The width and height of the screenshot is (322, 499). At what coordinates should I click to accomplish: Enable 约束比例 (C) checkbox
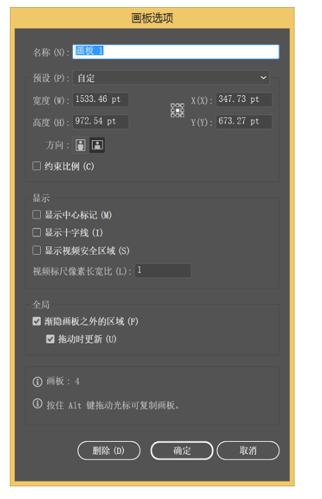tap(37, 166)
